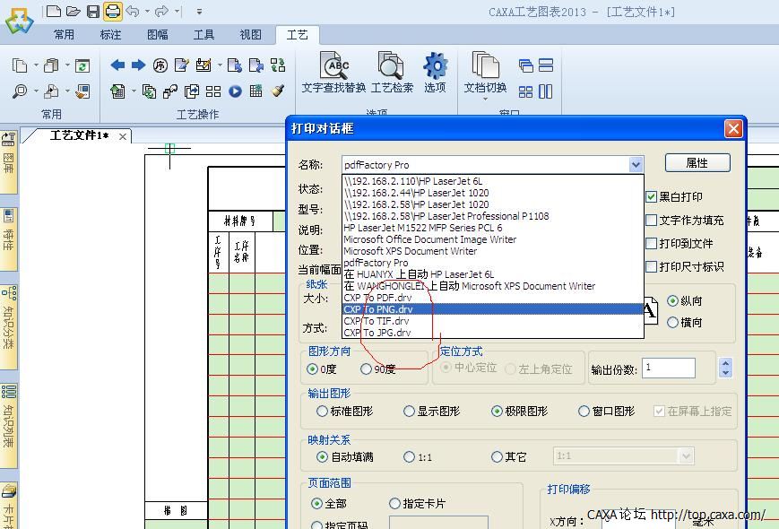The height and width of the screenshot is (529, 779).
Task: Choose the 90度 rotation radio button
Action: (367, 369)
